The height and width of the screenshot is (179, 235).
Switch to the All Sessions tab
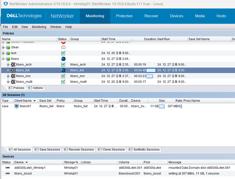pos(20,150)
